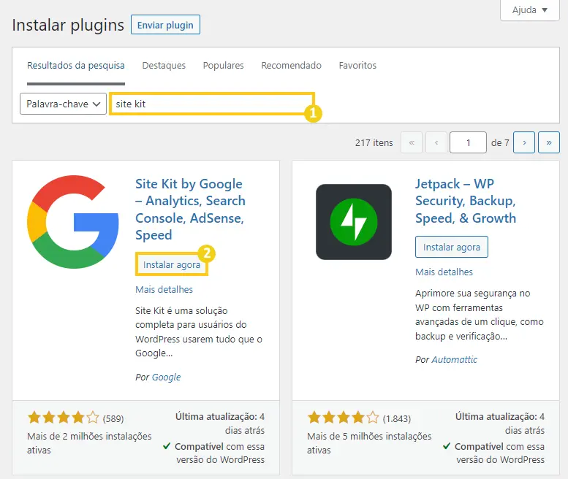Click the Jetpack green lightning plugin icon
The height and width of the screenshot is (479, 568).
(354, 222)
